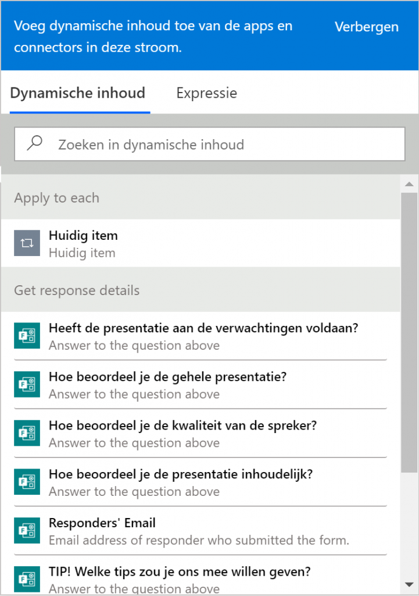Select the Dynamische inhoud tab
Screen dimensions: 419x596
click(x=77, y=93)
